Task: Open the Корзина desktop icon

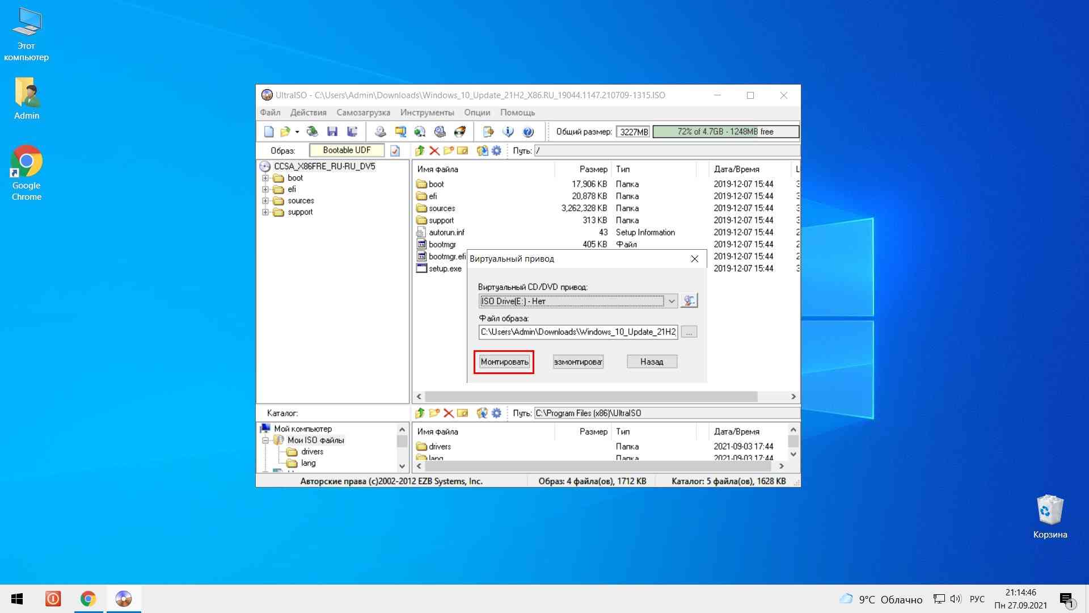Action: (1050, 517)
